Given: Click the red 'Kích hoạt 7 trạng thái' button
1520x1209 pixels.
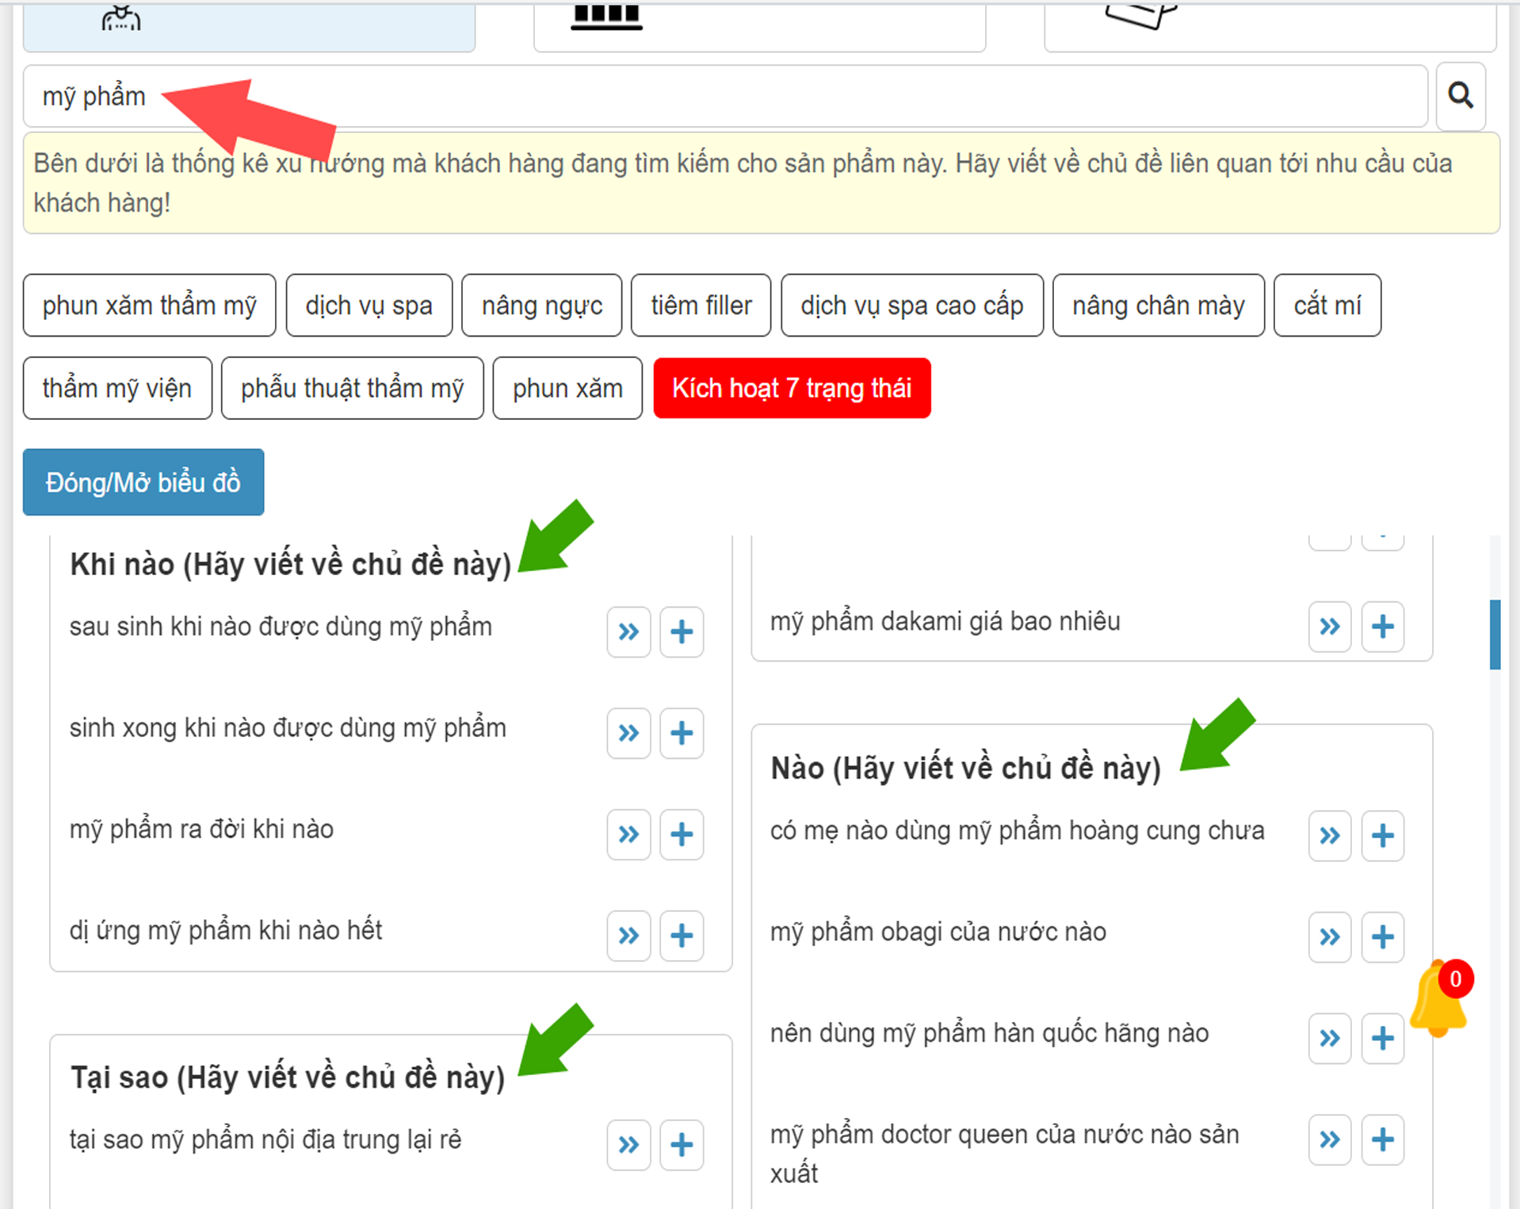Looking at the screenshot, I should (792, 388).
